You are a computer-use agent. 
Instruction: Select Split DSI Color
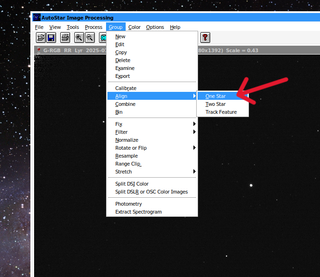click(152, 184)
